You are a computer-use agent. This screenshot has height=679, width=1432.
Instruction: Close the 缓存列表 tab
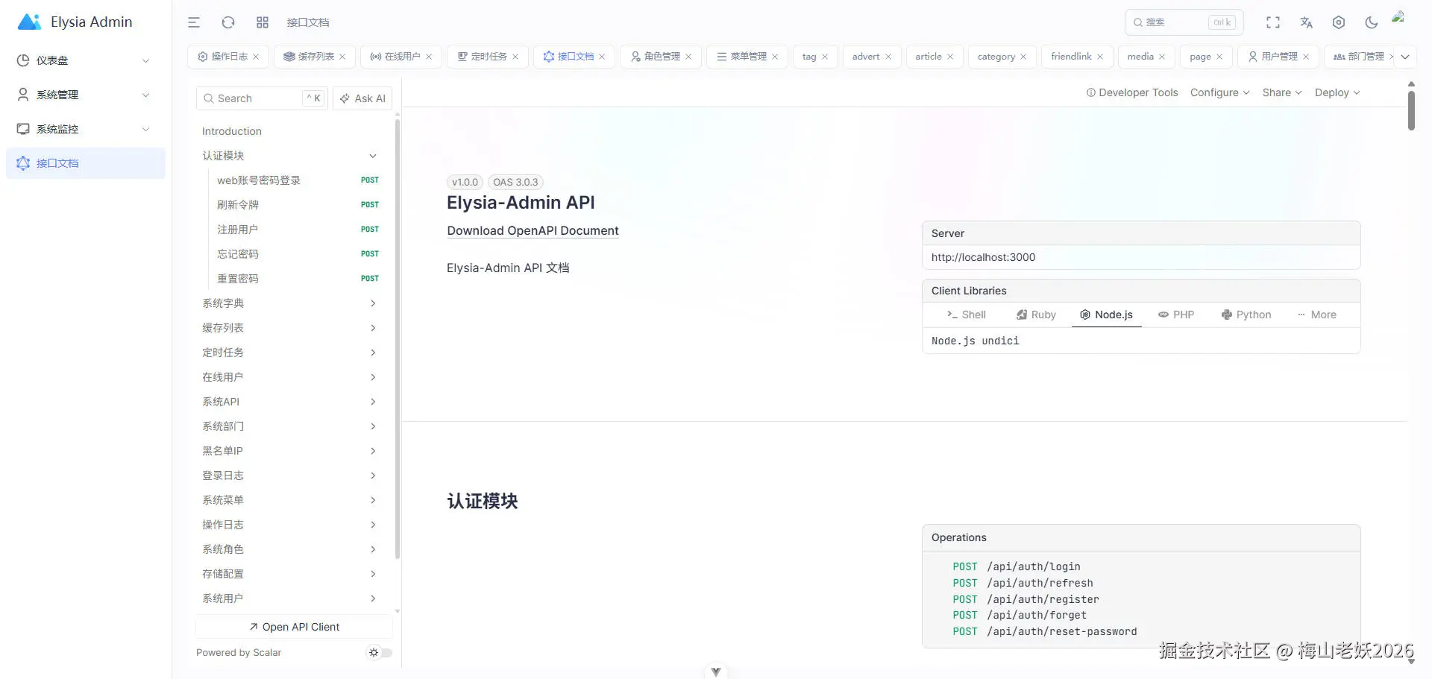coord(342,57)
